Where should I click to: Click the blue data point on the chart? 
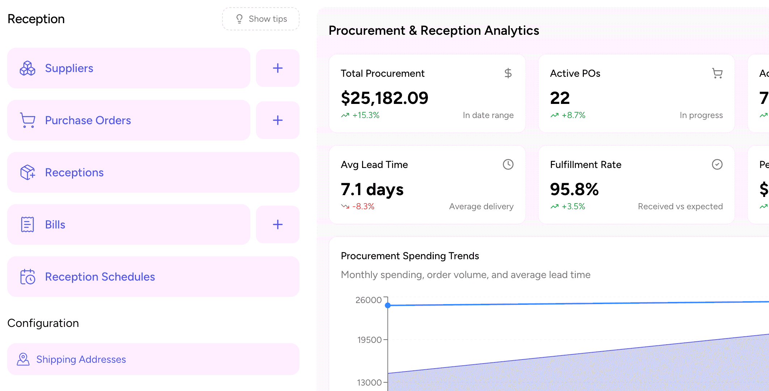click(x=388, y=306)
